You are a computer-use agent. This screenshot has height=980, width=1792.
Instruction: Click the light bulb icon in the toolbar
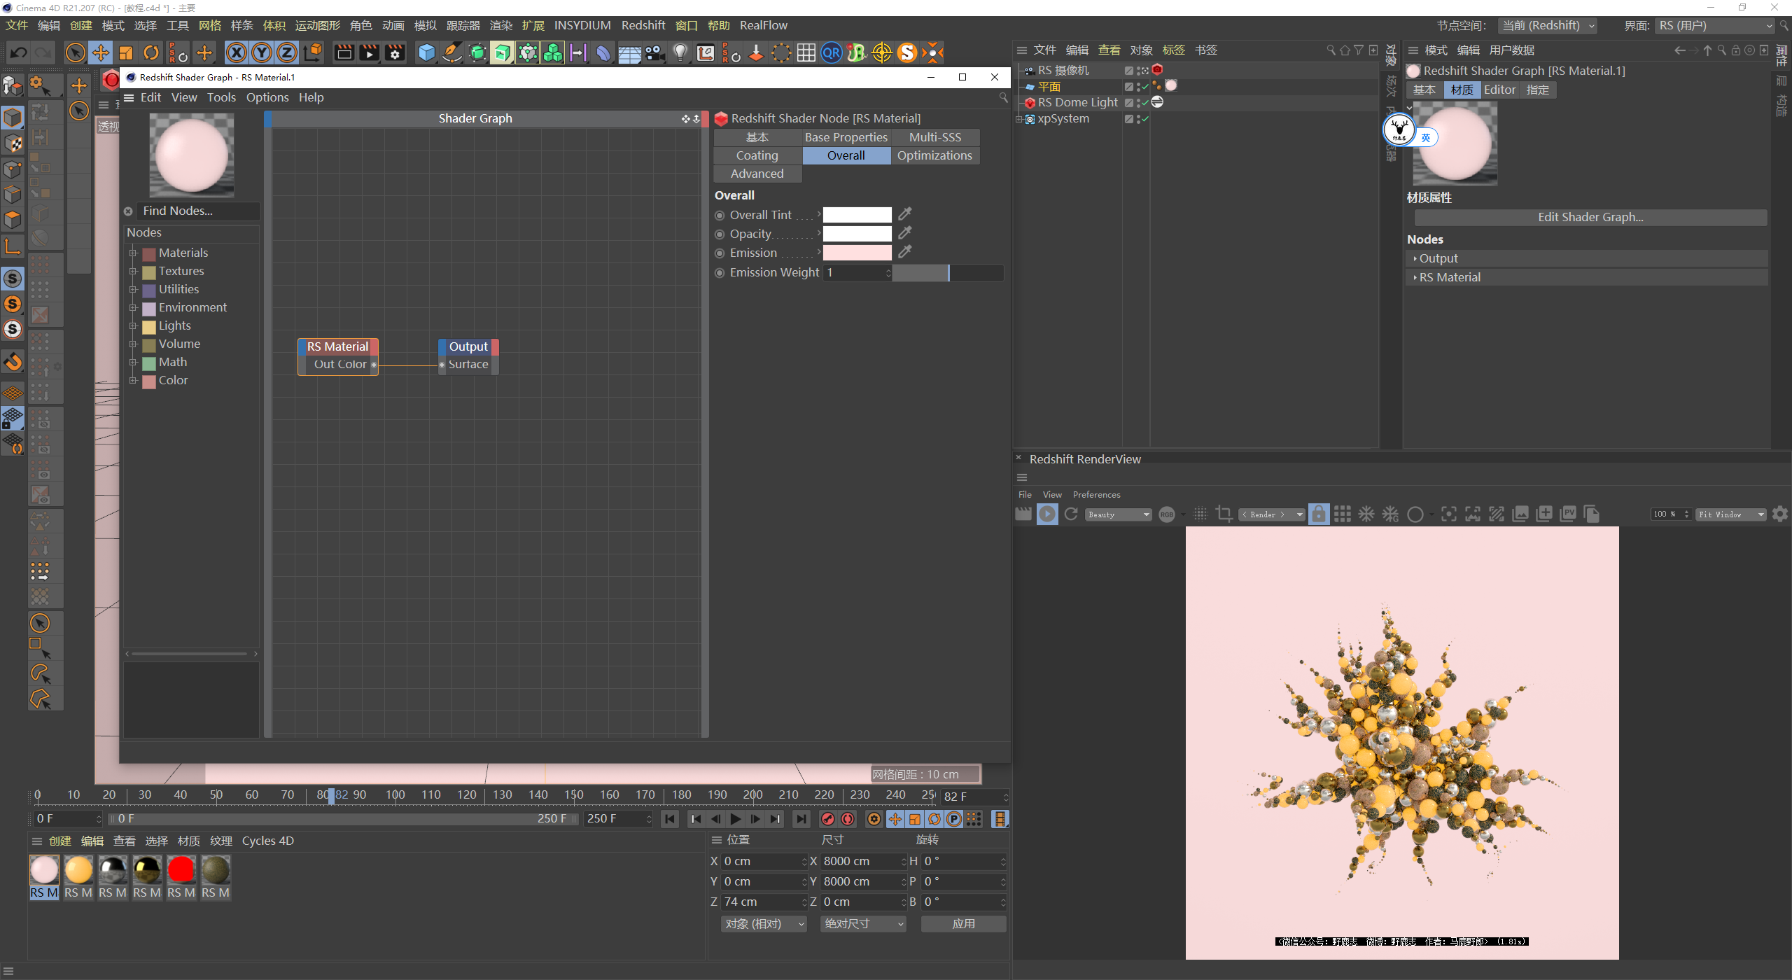[680, 52]
